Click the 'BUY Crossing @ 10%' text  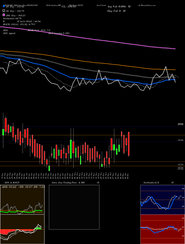[x=59, y=33]
